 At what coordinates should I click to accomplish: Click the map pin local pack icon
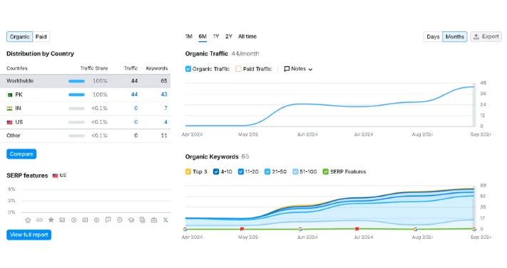(120, 220)
